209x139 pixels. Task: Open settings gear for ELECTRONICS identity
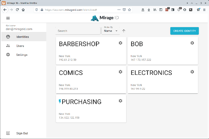(192, 72)
